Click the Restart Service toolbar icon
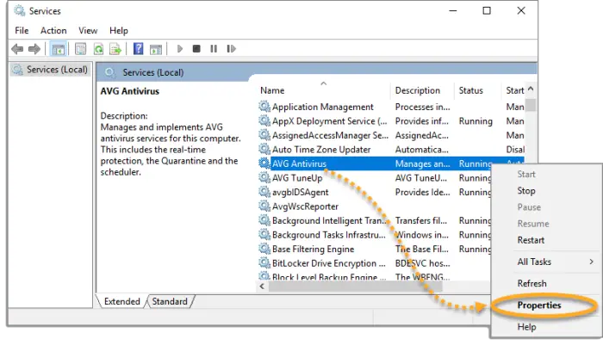This screenshot has height=345, width=603. coord(231,49)
